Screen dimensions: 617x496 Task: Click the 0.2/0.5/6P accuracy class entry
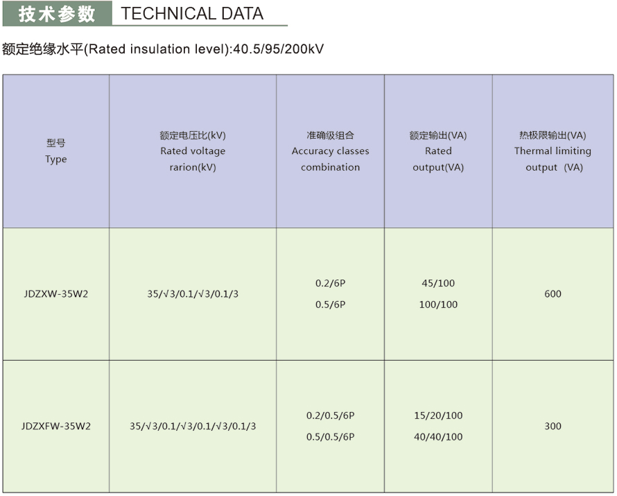[x=330, y=416]
